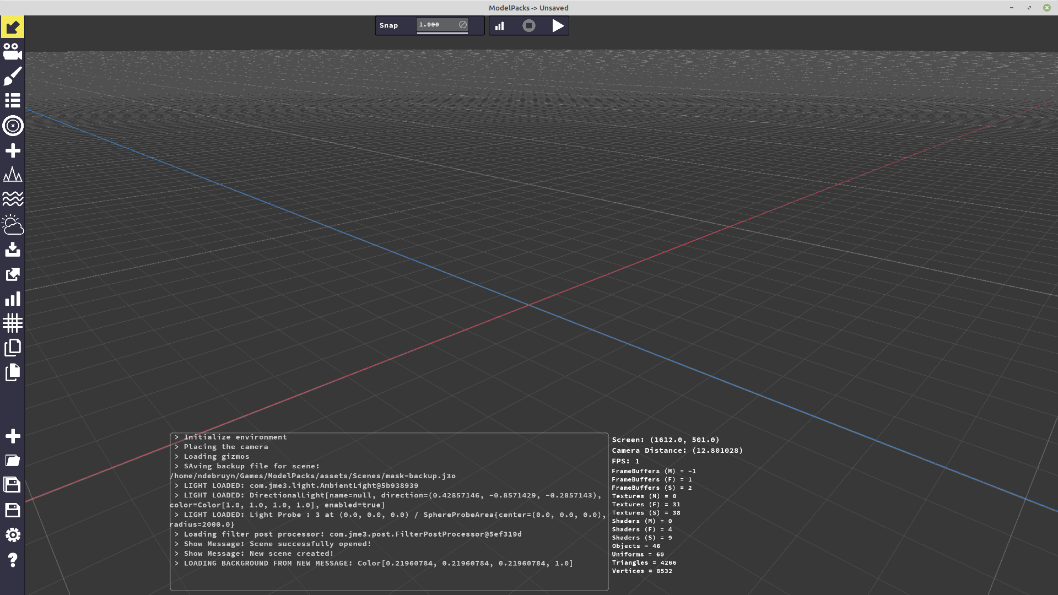Restore the window using title bar button
Viewport: 1058px width, 595px height.
(x=1029, y=8)
